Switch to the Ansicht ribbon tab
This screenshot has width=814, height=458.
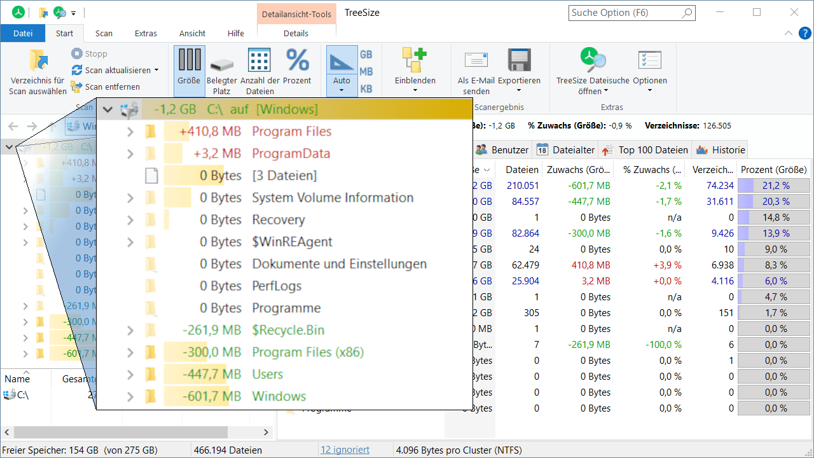pos(192,33)
